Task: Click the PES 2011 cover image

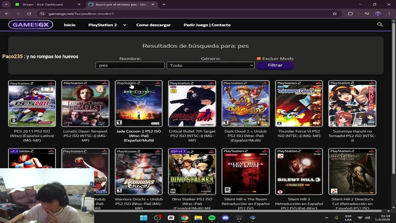Action: point(32,103)
